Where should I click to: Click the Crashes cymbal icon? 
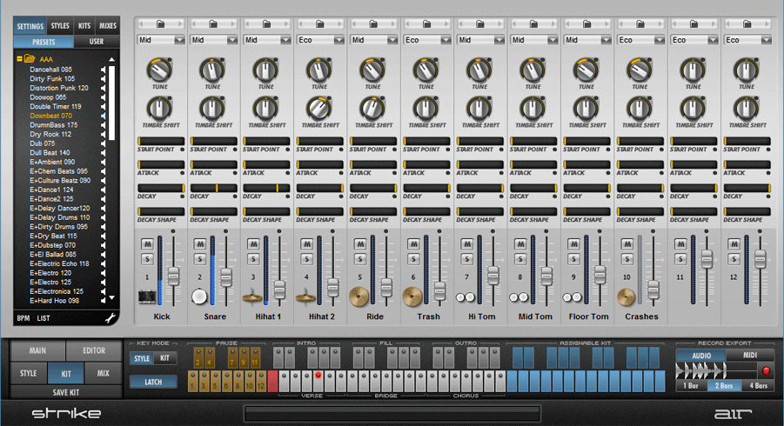[625, 297]
